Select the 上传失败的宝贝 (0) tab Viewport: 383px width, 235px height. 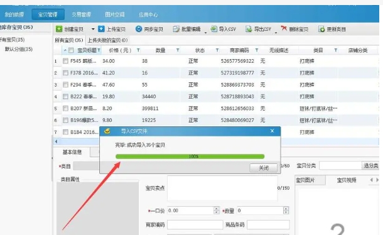[x=107, y=40]
